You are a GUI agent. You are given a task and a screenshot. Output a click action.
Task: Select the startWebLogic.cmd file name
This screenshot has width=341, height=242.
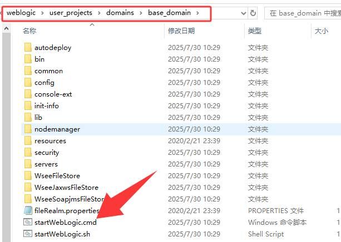66,223
